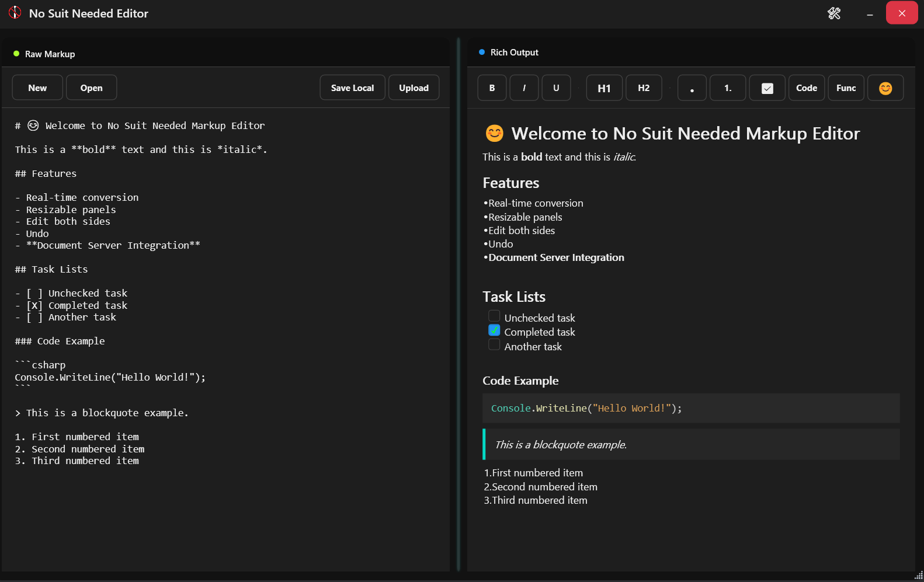Click the divider between the two panels
Screen dimensions: 924x582
tap(458, 304)
